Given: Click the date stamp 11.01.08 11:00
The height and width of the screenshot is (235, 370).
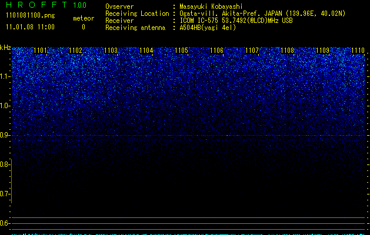Looking at the screenshot, I should tap(30, 27).
